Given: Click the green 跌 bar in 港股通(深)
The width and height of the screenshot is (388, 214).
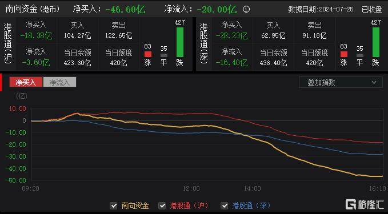Looking at the screenshot, I should 375,42.
